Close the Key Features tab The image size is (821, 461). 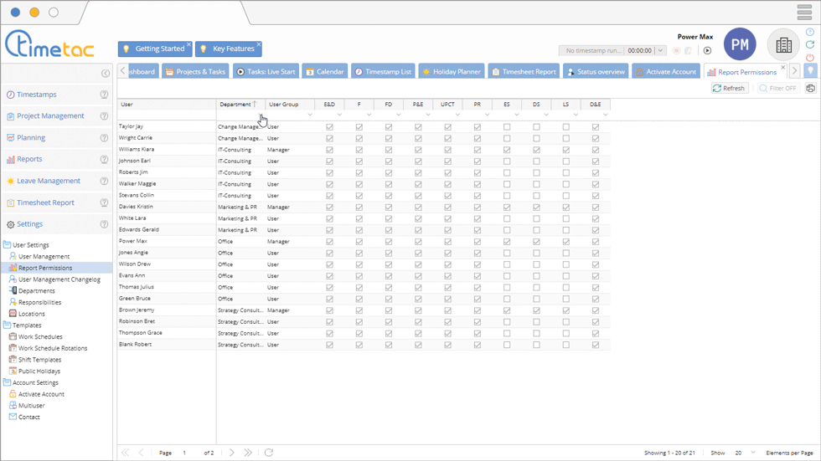point(259,44)
